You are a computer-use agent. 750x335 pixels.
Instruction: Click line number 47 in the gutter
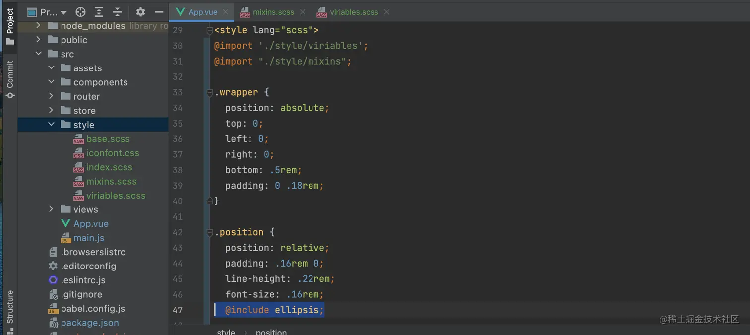tap(178, 310)
